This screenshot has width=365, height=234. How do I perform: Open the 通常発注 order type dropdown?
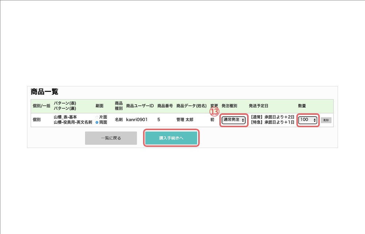pyautogui.click(x=234, y=120)
